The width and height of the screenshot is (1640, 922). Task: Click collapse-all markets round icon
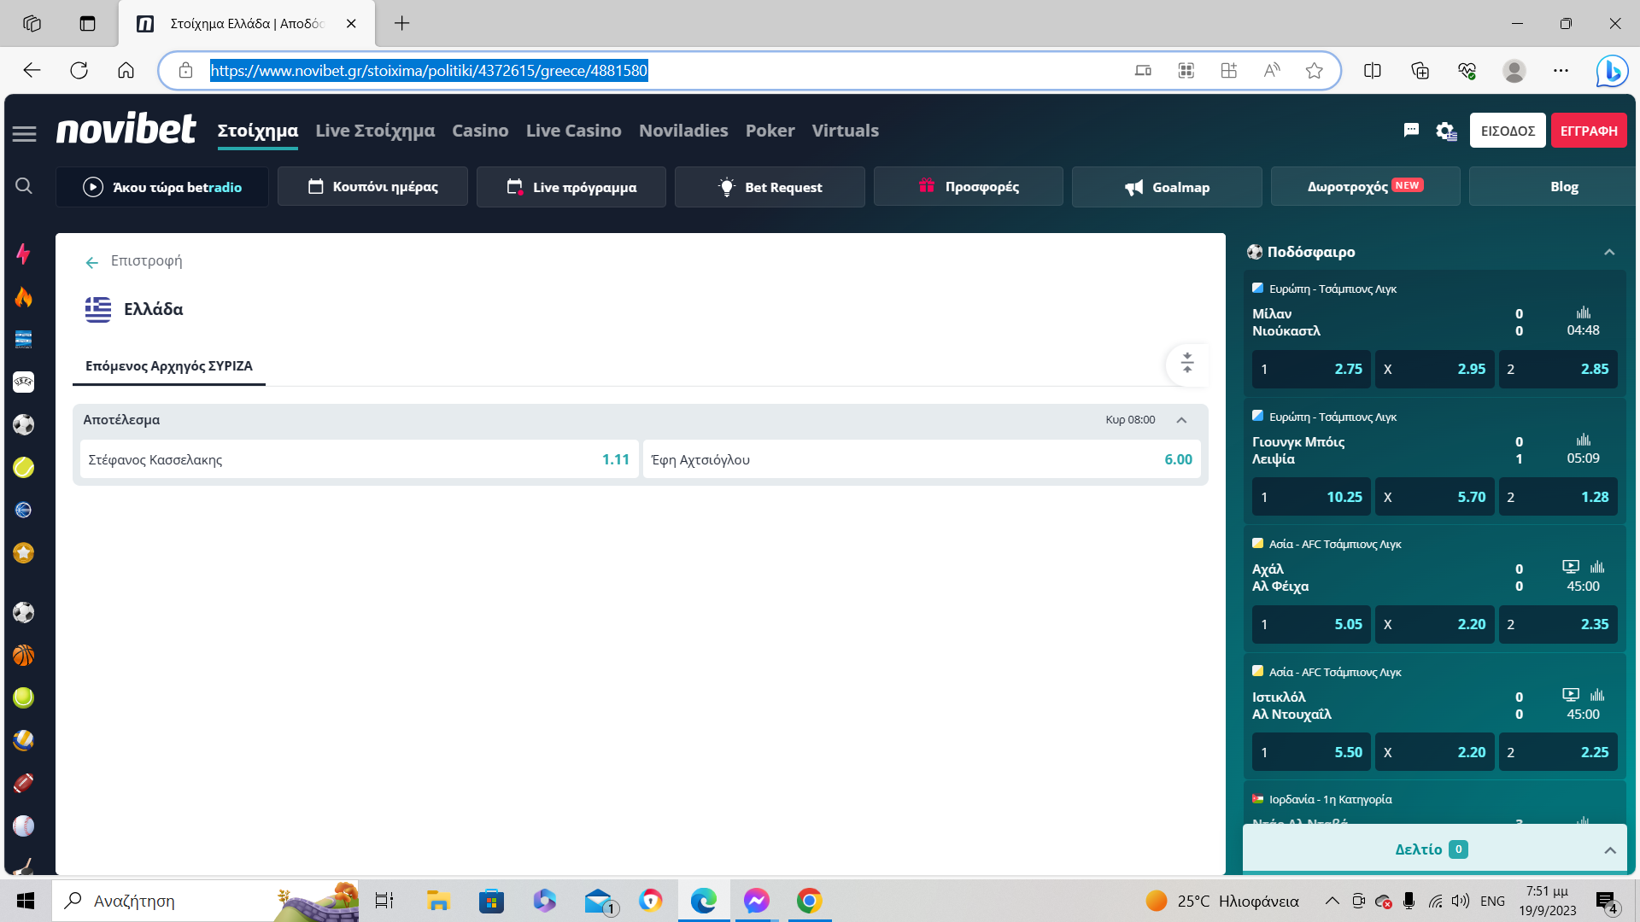pos(1186,364)
